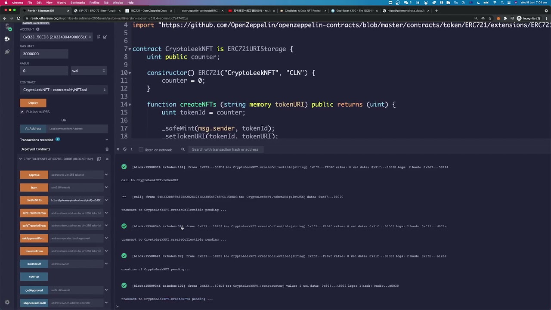Open macOS Spotlight search
Image resolution: width=551 pixels, height=310 pixels.
(502, 3)
